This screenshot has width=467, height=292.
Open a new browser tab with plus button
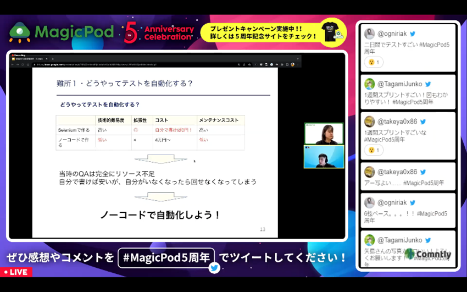tap(53, 59)
